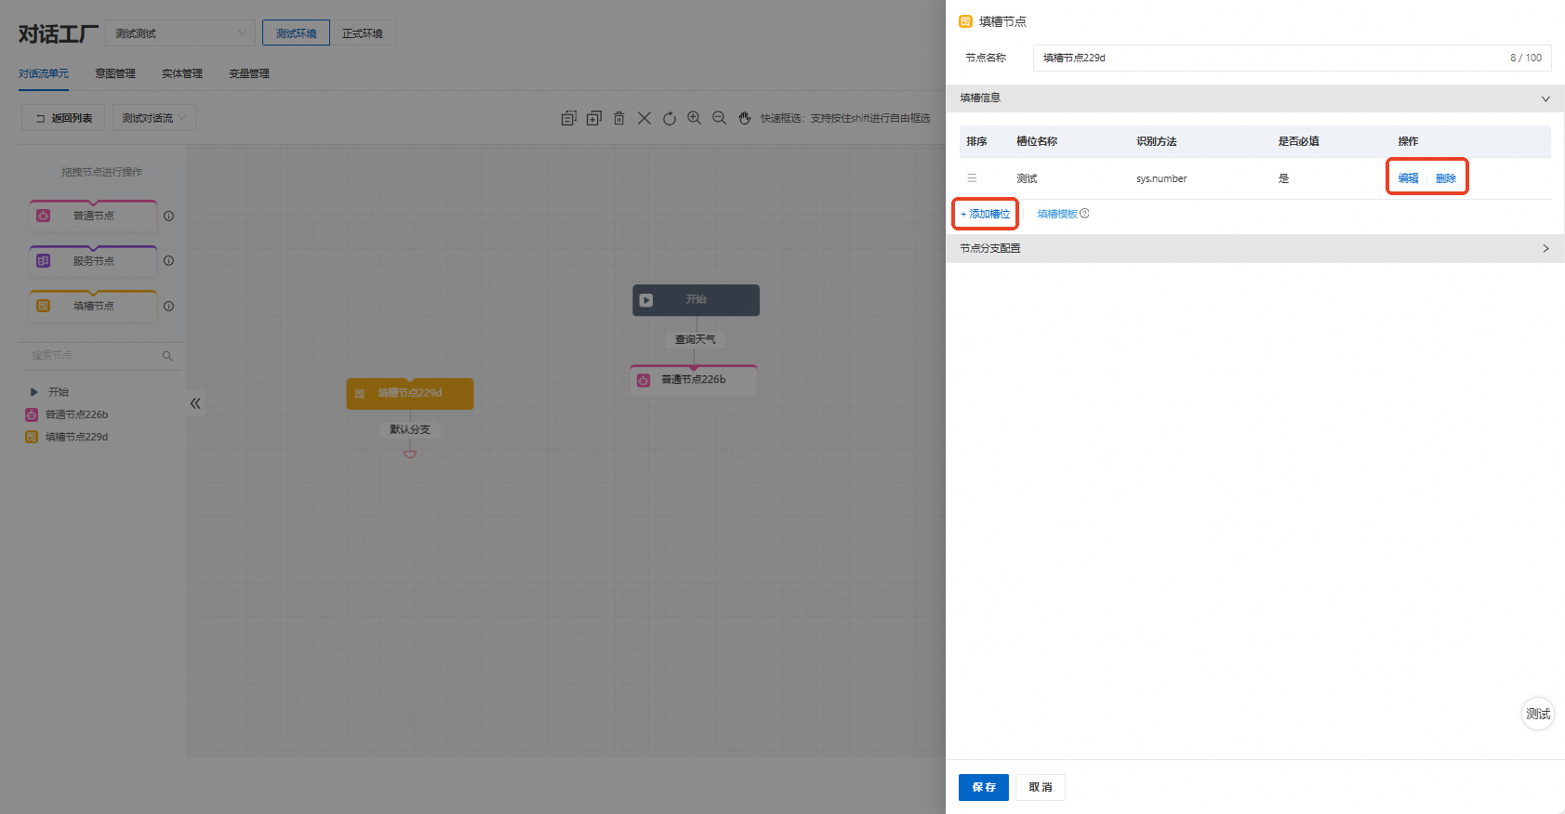1565x814 pixels.
Task: Expand the 开始 tree item
Action: (34, 392)
